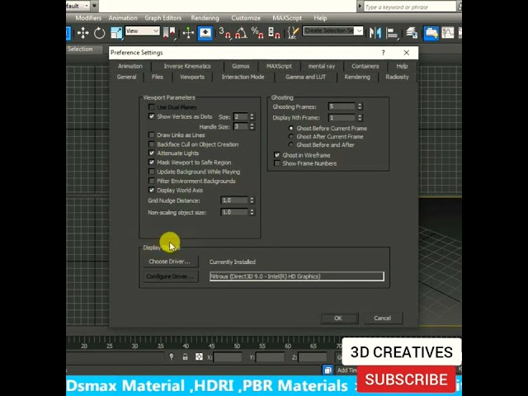Open the Customize menu
Image resolution: width=528 pixels, height=396 pixels.
tap(246, 18)
